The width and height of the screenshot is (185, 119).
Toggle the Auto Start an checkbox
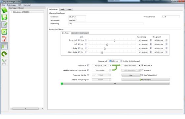(x=88, y=65)
